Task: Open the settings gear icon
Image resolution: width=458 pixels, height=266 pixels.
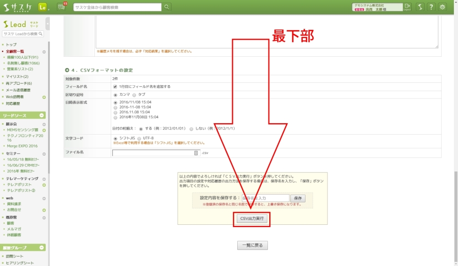Action: [x=442, y=7]
